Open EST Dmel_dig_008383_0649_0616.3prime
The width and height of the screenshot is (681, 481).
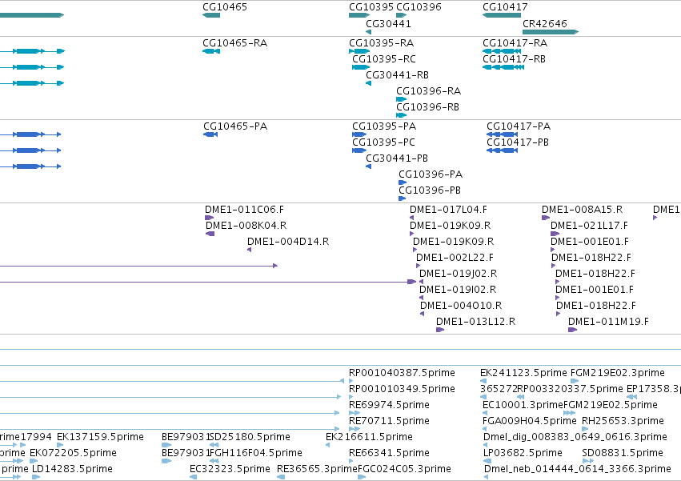(575, 437)
